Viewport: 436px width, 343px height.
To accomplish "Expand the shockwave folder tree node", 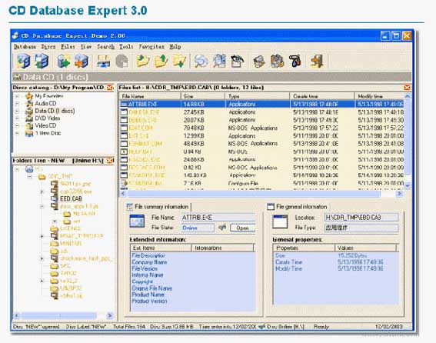I will coord(42,258).
